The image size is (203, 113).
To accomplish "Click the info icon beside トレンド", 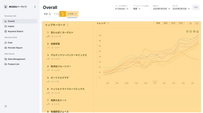I will 108,23.
